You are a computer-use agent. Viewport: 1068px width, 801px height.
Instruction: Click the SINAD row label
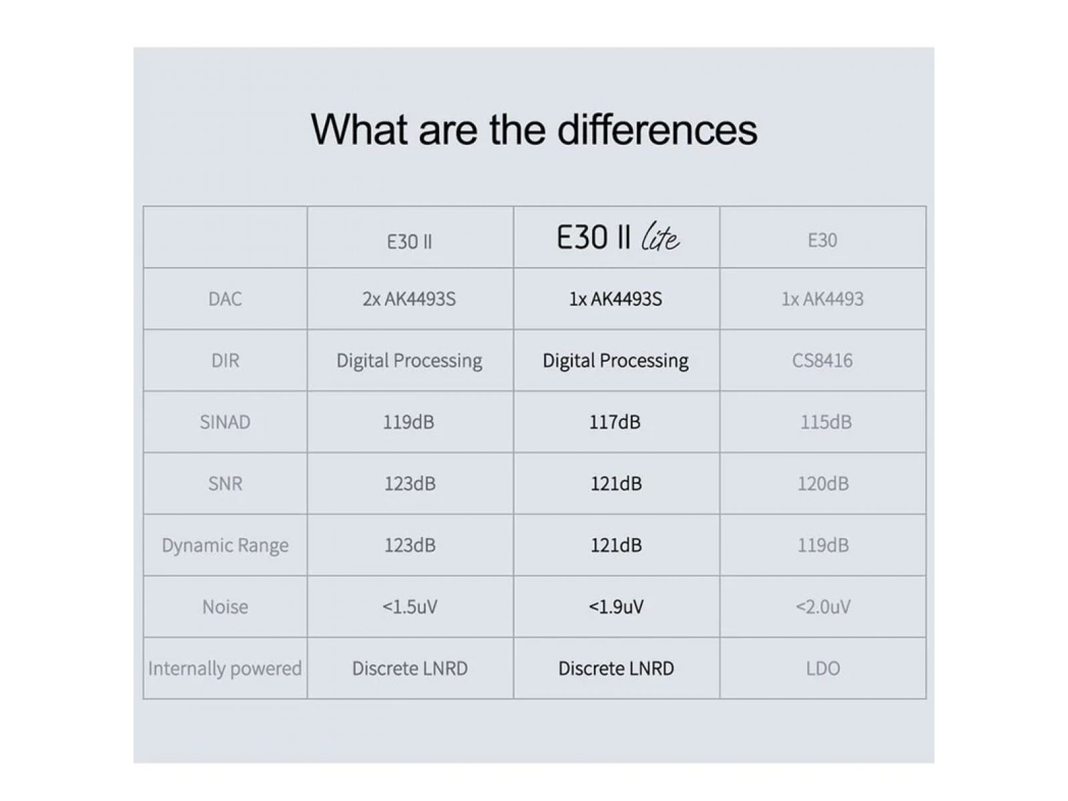225,422
